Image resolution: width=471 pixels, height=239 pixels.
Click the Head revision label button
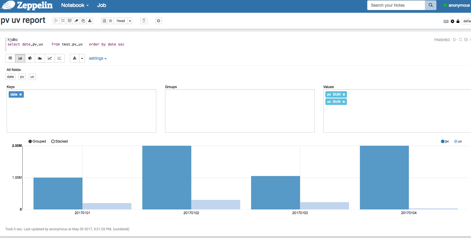pos(121,21)
